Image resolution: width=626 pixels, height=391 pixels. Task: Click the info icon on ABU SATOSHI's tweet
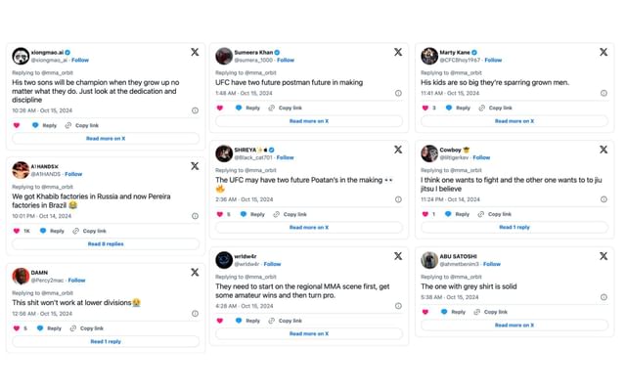coord(604,297)
